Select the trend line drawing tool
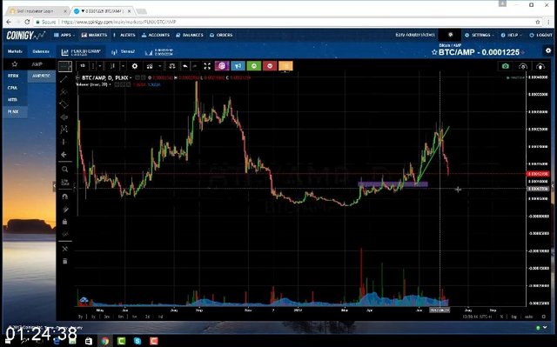This screenshot has width=557, height=347. tap(64, 79)
